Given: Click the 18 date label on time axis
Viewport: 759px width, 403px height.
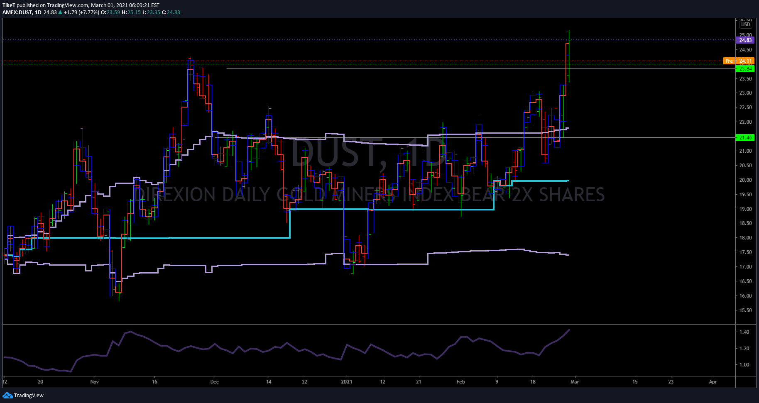Looking at the screenshot, I should click(x=533, y=382).
